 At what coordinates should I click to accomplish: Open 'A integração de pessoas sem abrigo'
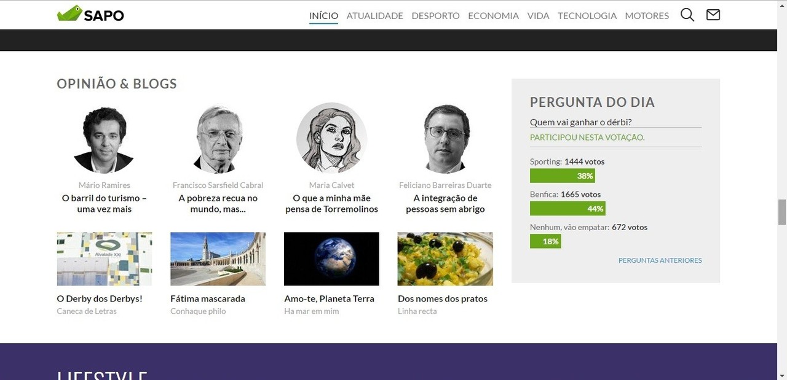click(445, 204)
